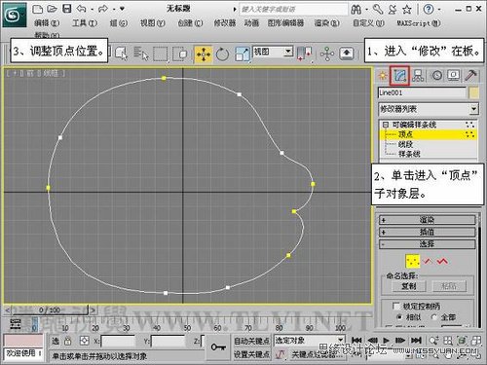Open the Modify command panel tab
The width and height of the screenshot is (487, 365).
399,76
